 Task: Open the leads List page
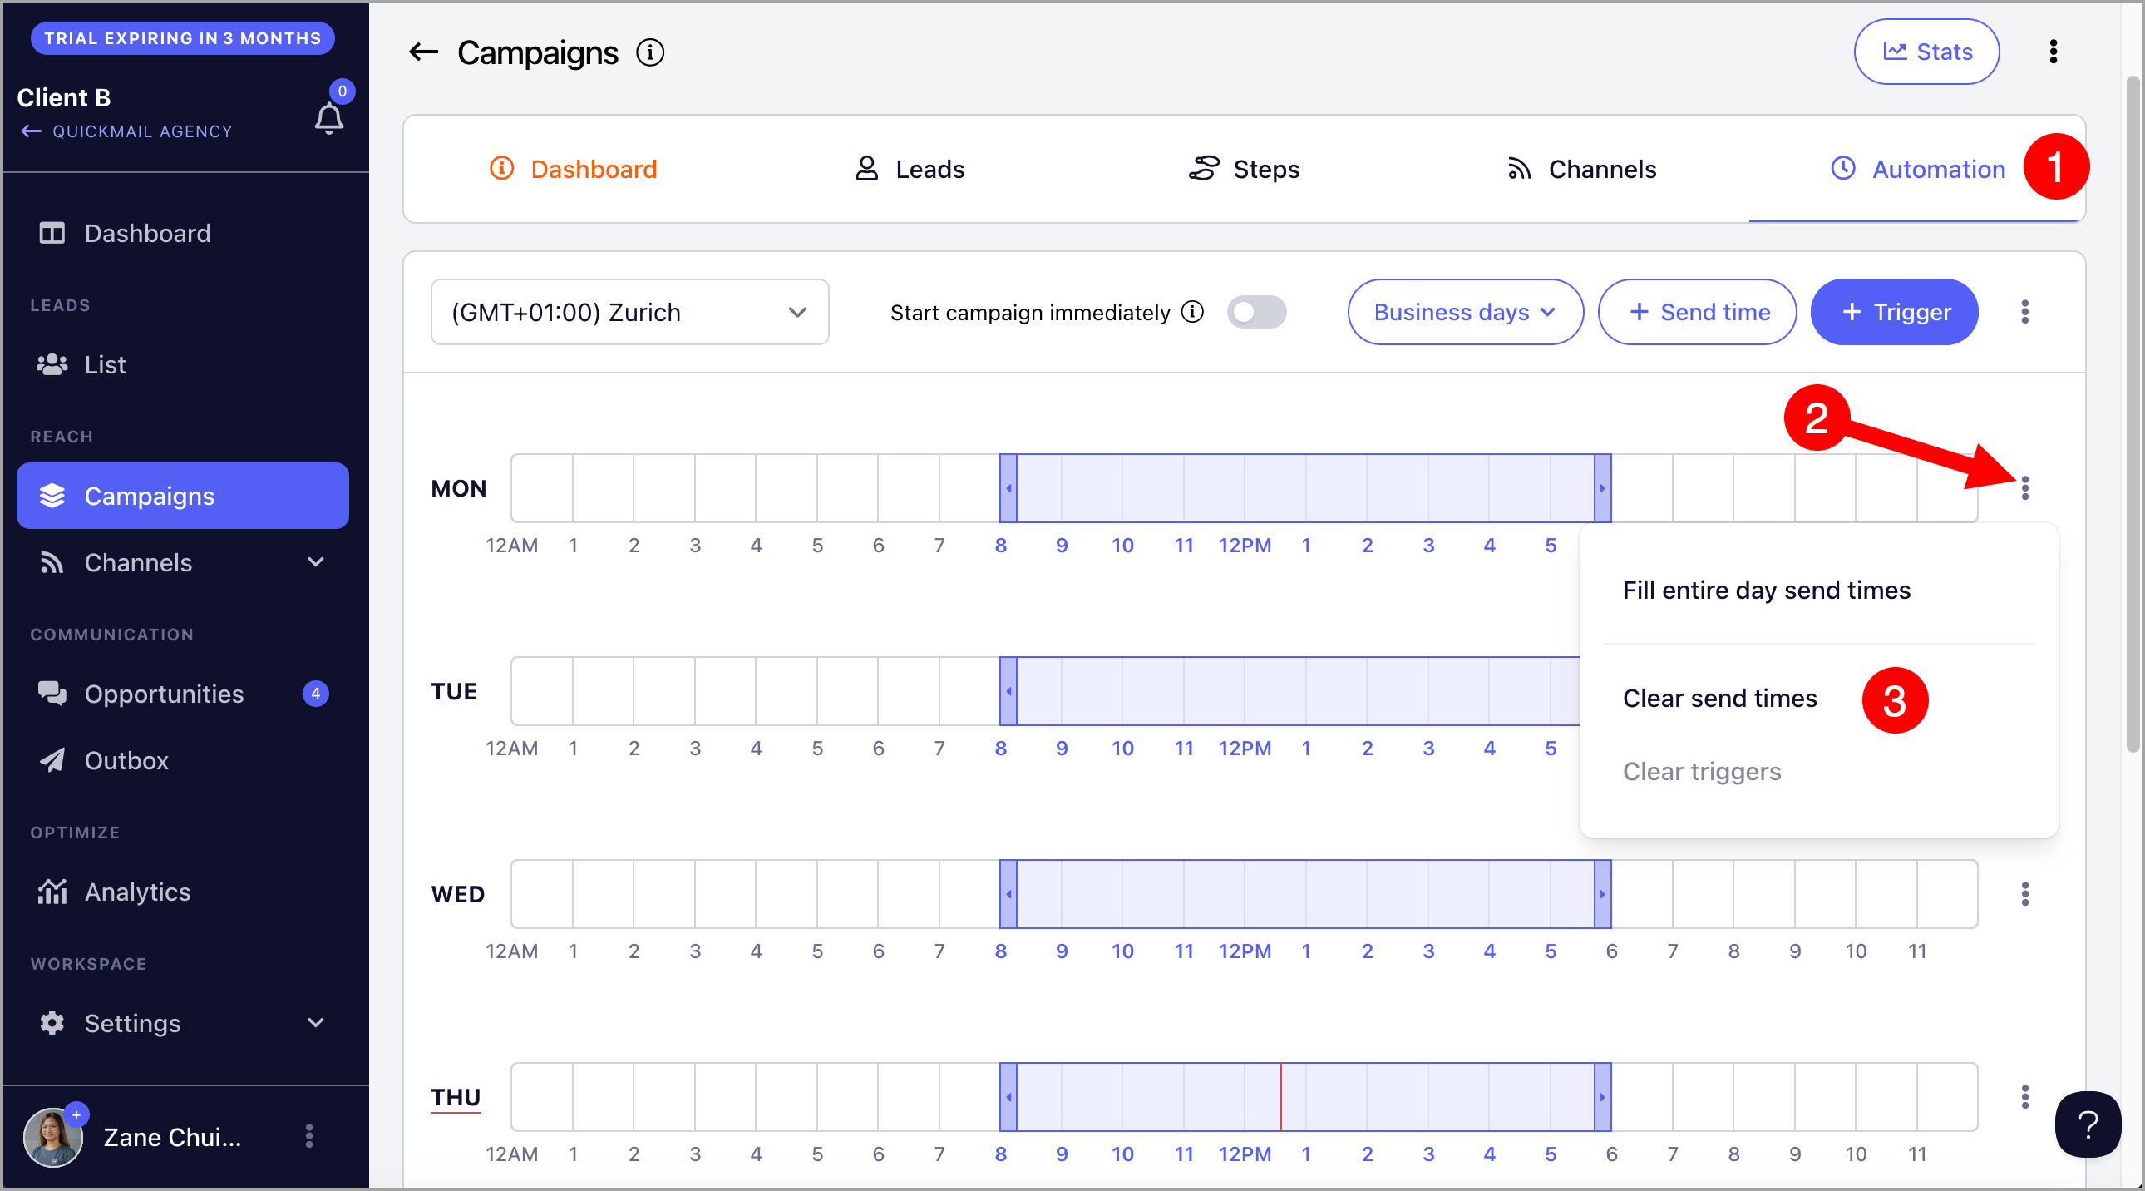point(182,365)
